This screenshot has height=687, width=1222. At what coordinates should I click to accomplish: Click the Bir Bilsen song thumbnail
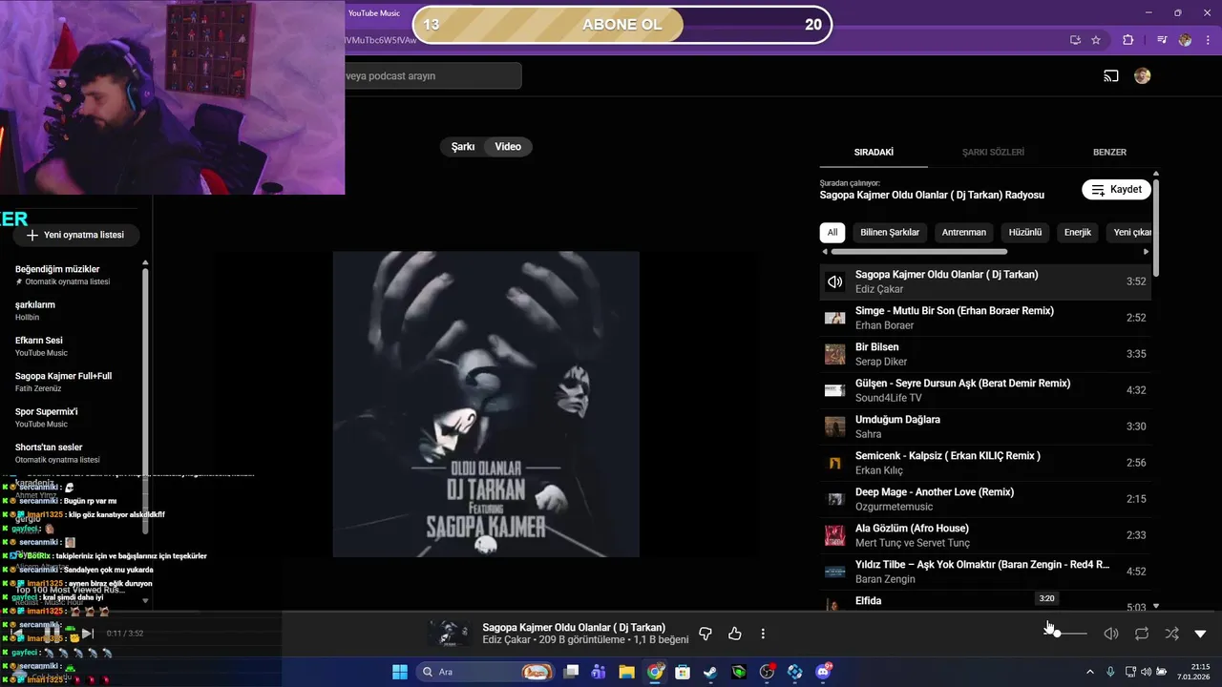click(835, 354)
